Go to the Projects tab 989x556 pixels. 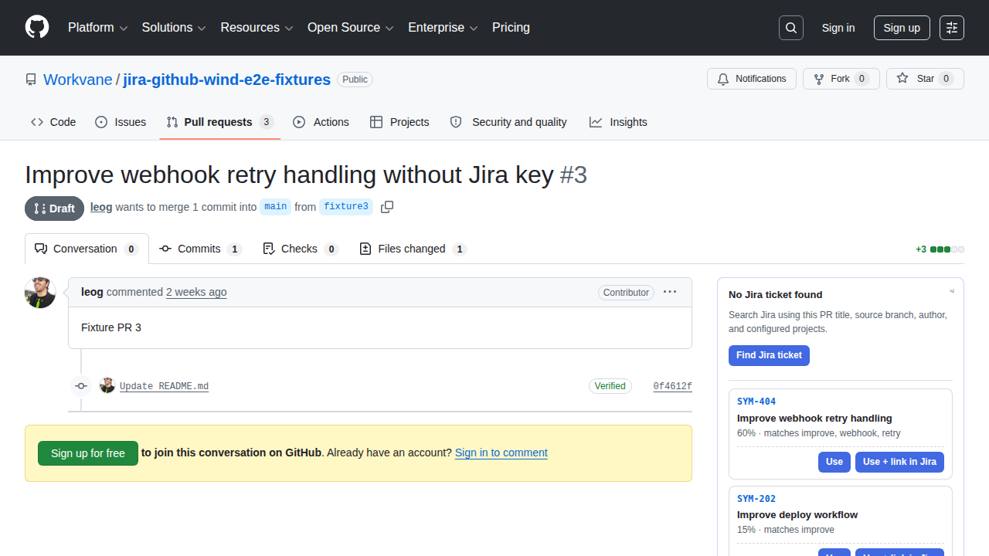tap(399, 122)
